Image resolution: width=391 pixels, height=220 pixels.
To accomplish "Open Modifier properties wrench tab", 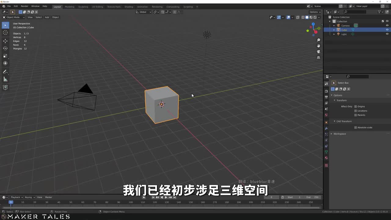I will tap(326, 128).
